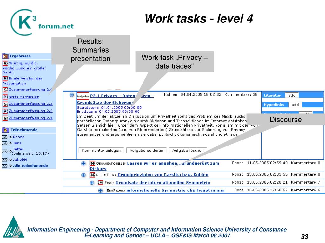Screen dimensions: 325x243
Task: Click the Enddatum: 04.05.2005 line
Action: tap(109, 112)
